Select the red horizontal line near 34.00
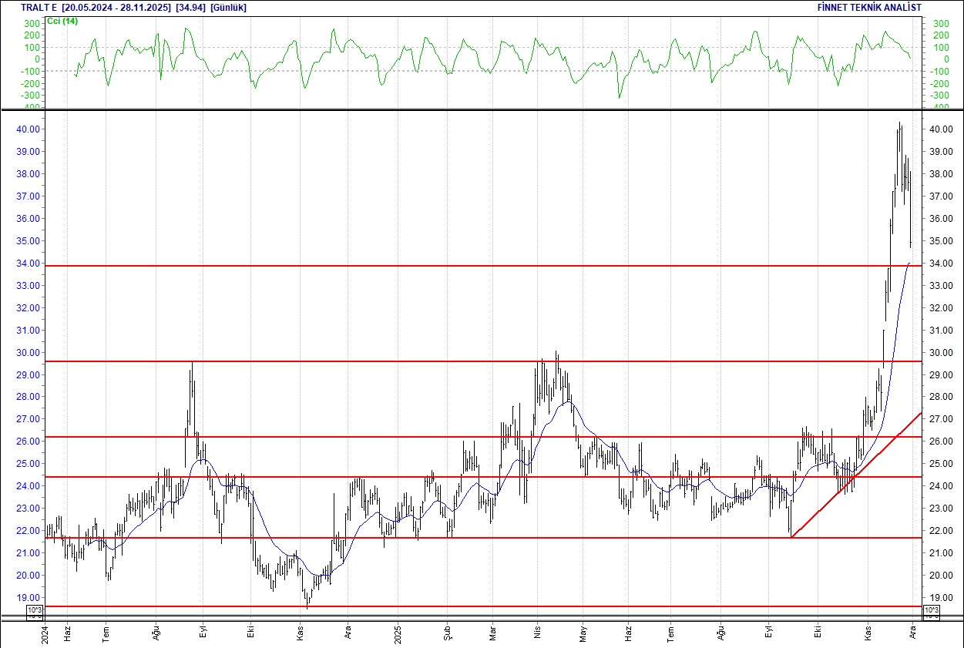This screenshot has height=648, width=964. pos(462,266)
